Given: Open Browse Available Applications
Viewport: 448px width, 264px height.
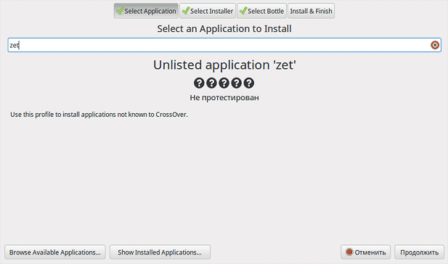Looking at the screenshot, I should pyautogui.click(x=55, y=252).
